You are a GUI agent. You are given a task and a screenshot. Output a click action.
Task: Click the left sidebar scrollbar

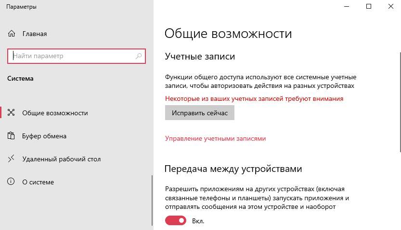point(152,200)
